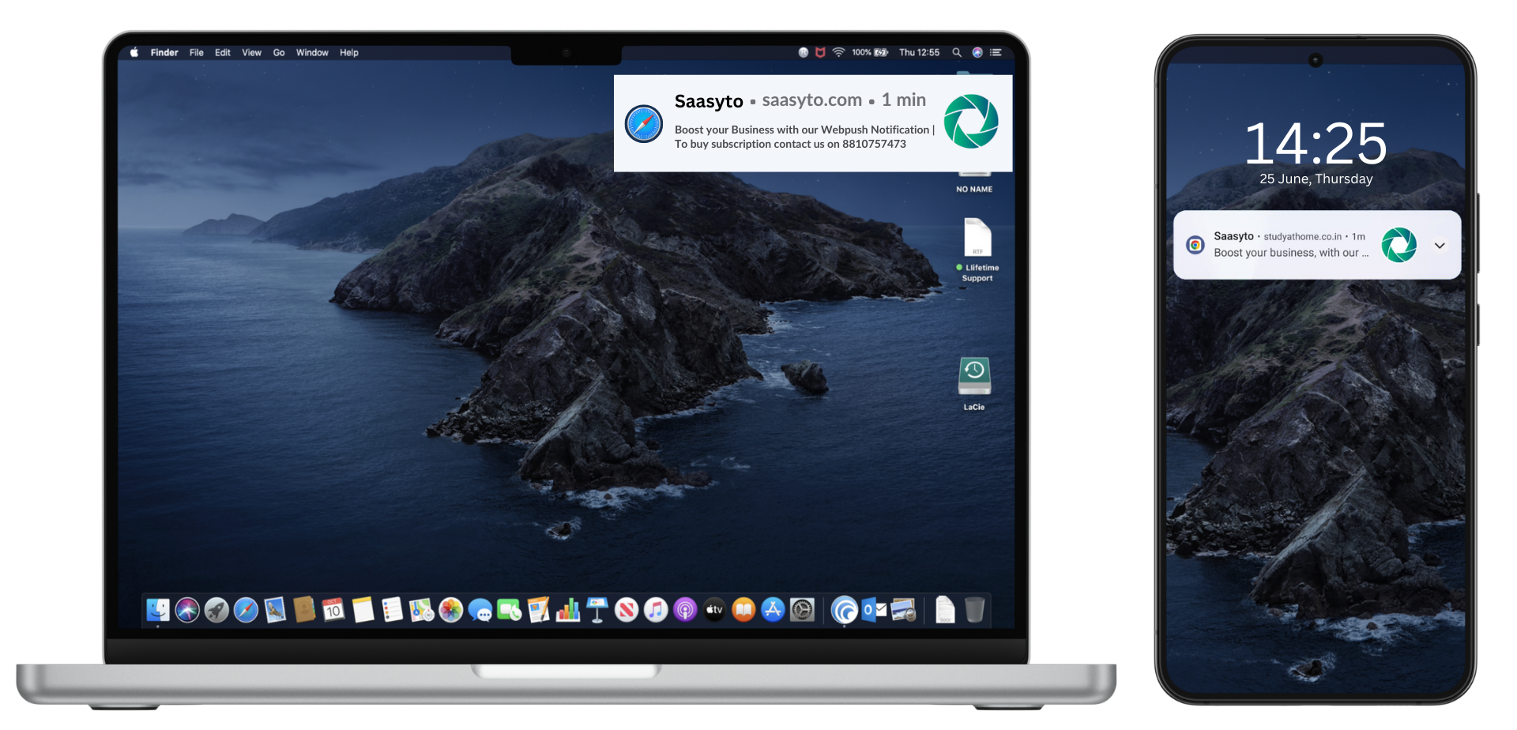Open Podcasts purple icon in dock
This screenshot has width=1517, height=730.
685,610
